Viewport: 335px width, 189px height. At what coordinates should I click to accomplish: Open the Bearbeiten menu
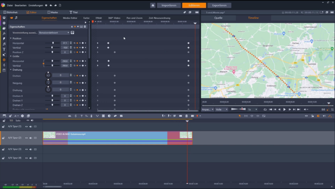[x=21, y=6]
